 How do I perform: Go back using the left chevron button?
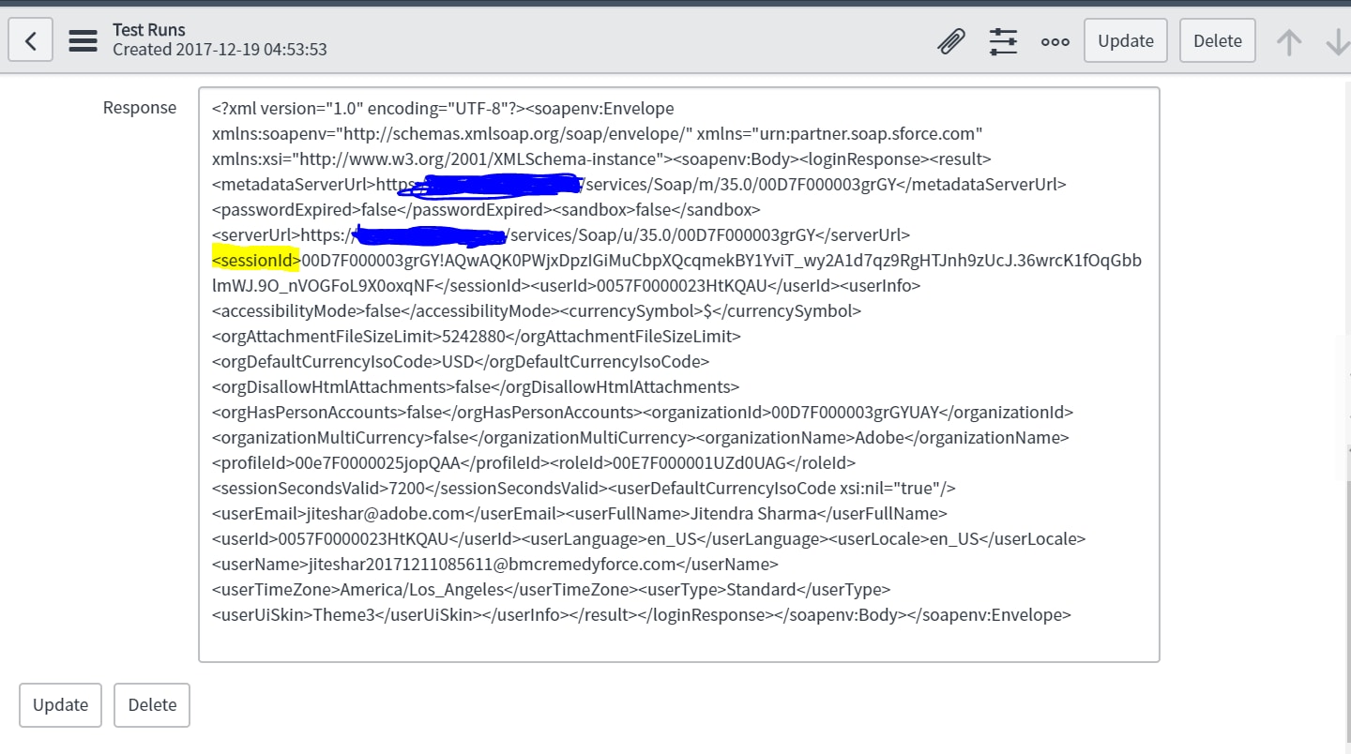[31, 40]
